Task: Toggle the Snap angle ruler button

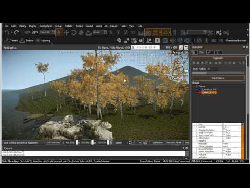Action: 166,32
